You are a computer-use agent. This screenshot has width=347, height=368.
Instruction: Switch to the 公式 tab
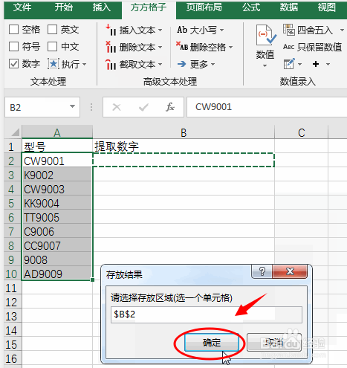click(x=251, y=7)
